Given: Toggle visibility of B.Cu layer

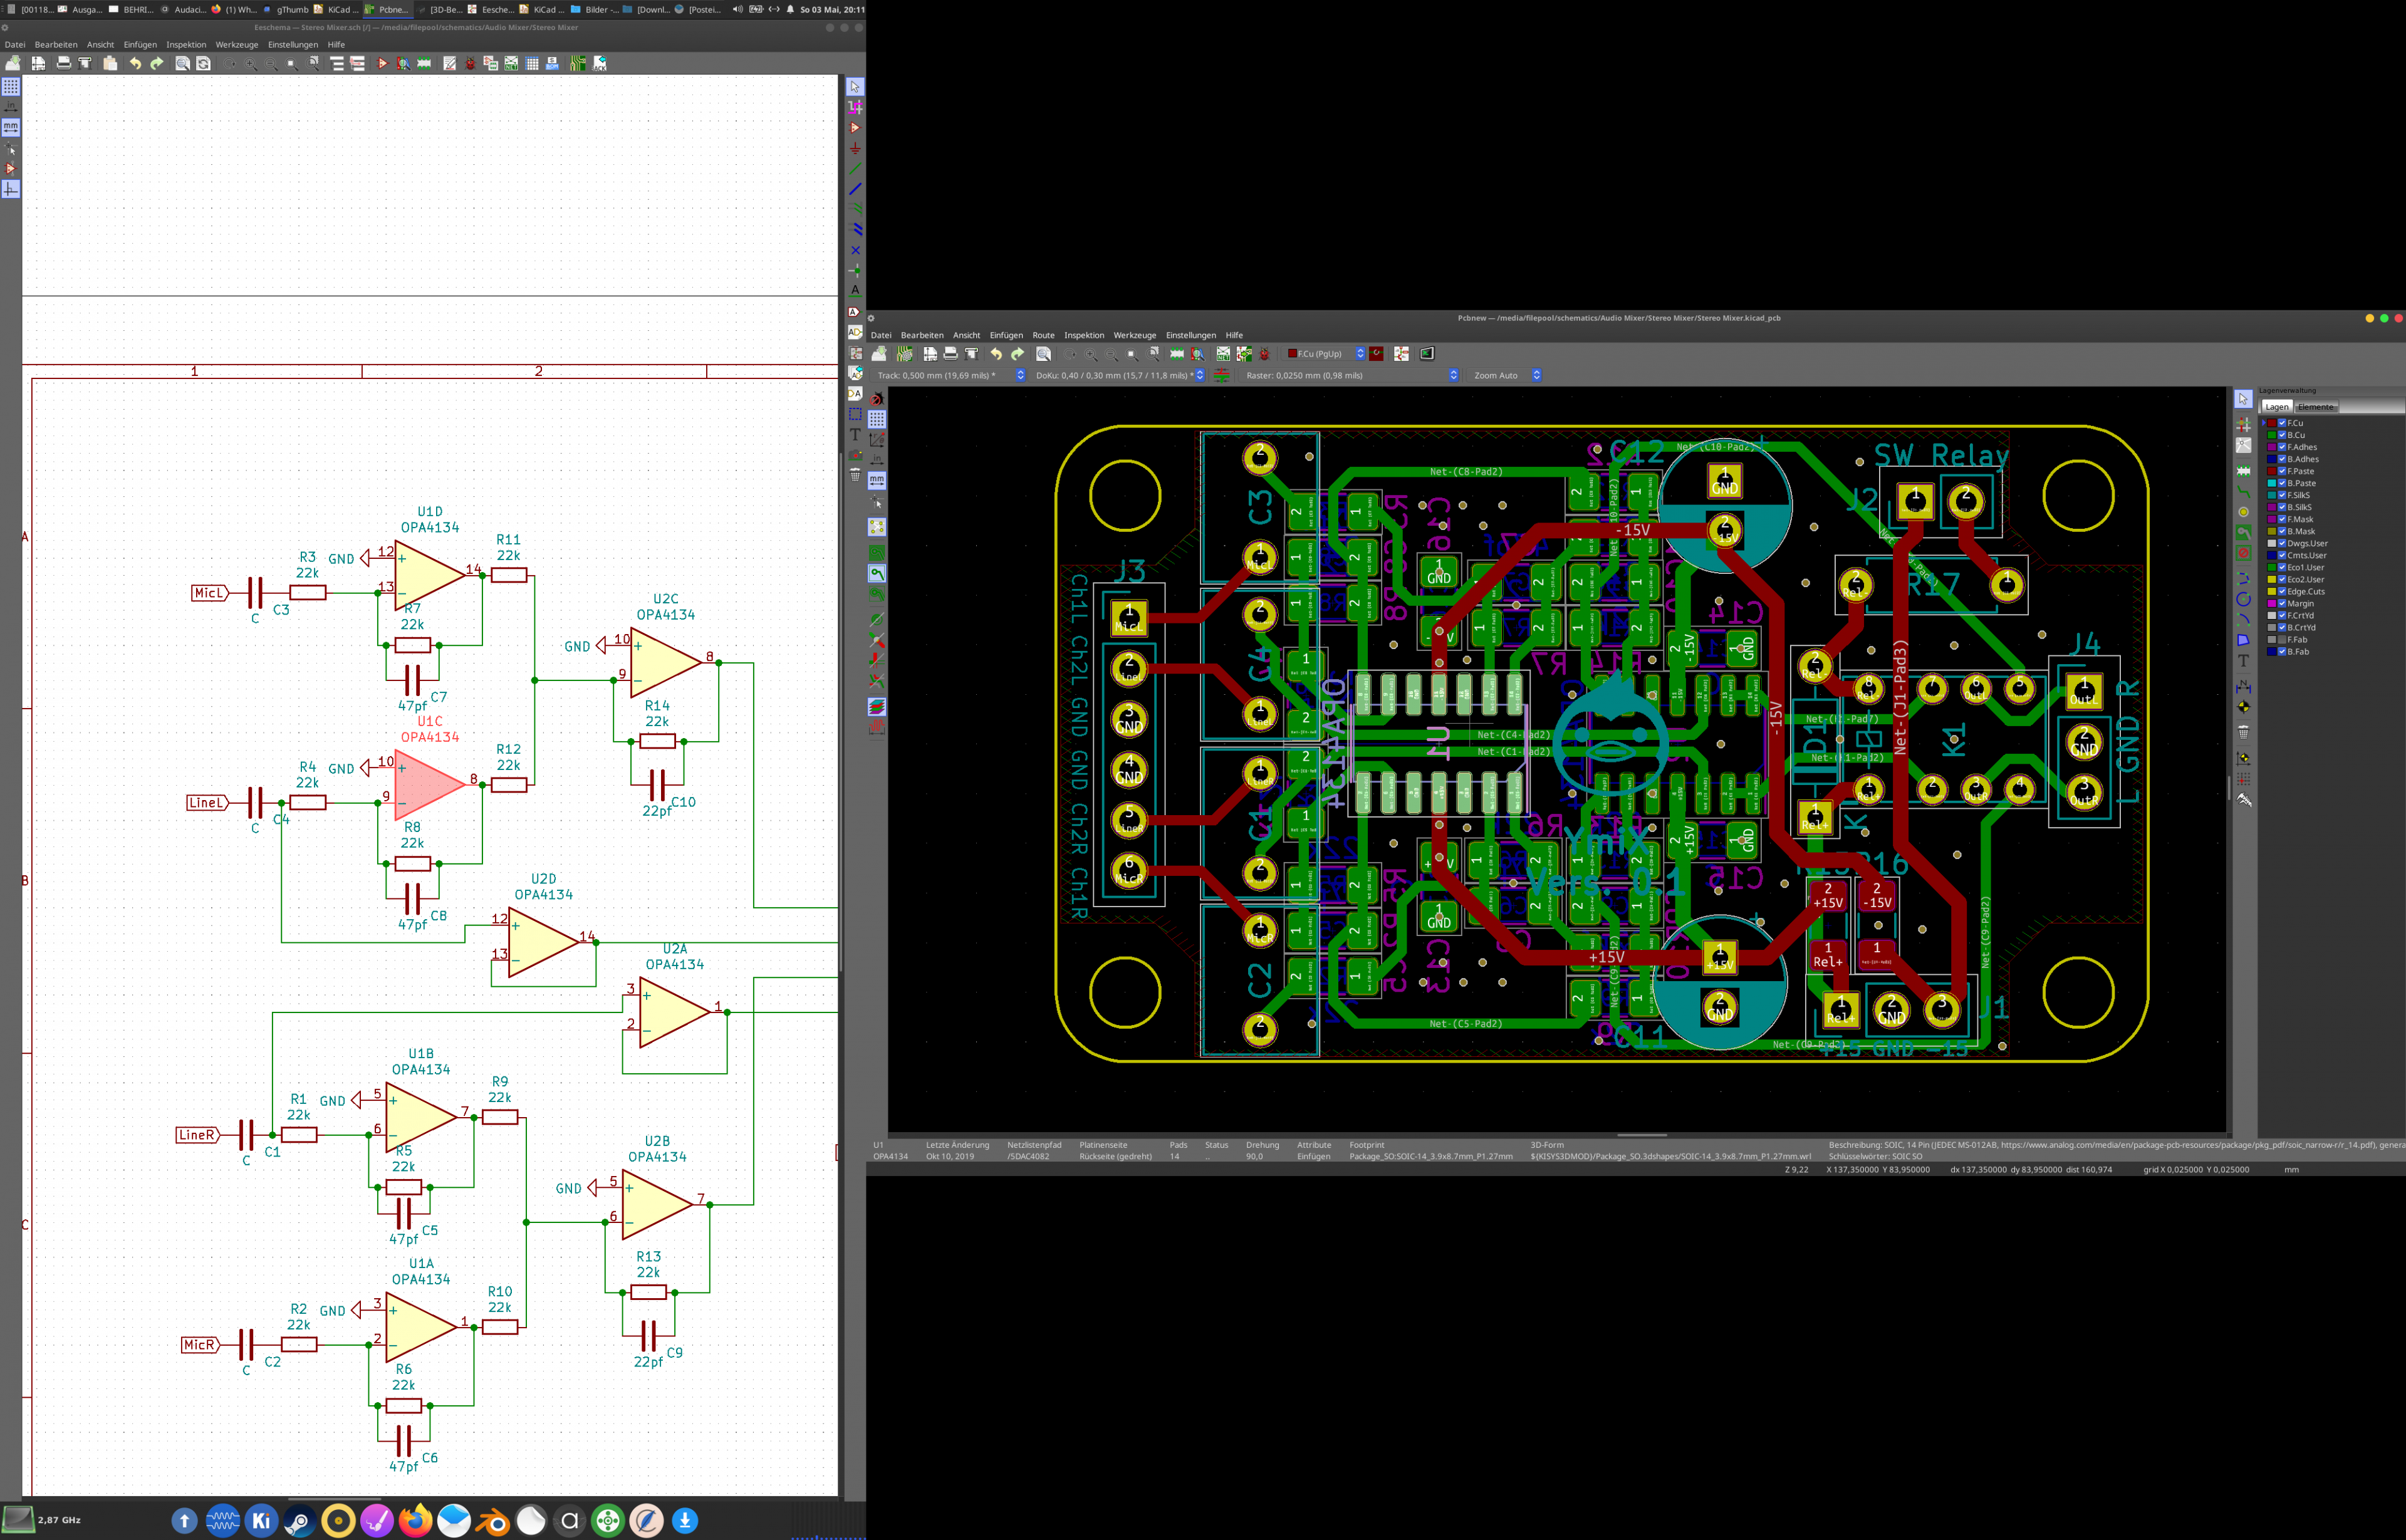Looking at the screenshot, I should pos(2282,435).
